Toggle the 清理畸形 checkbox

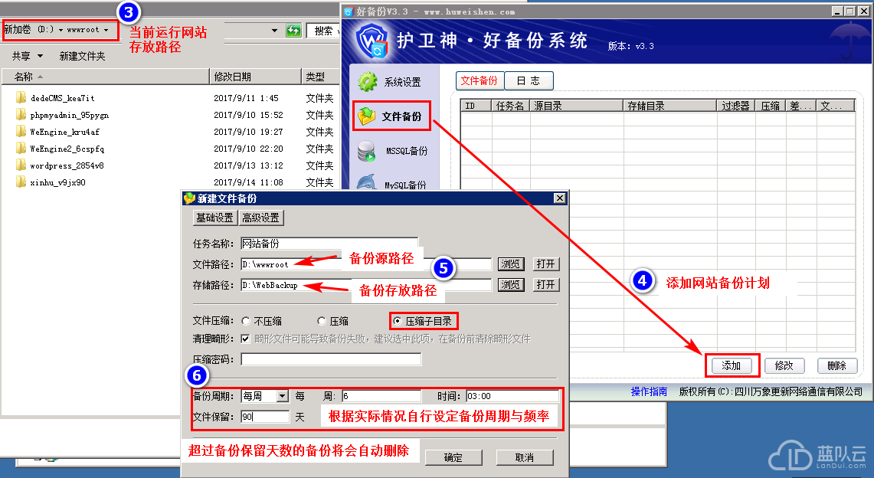tap(245, 339)
